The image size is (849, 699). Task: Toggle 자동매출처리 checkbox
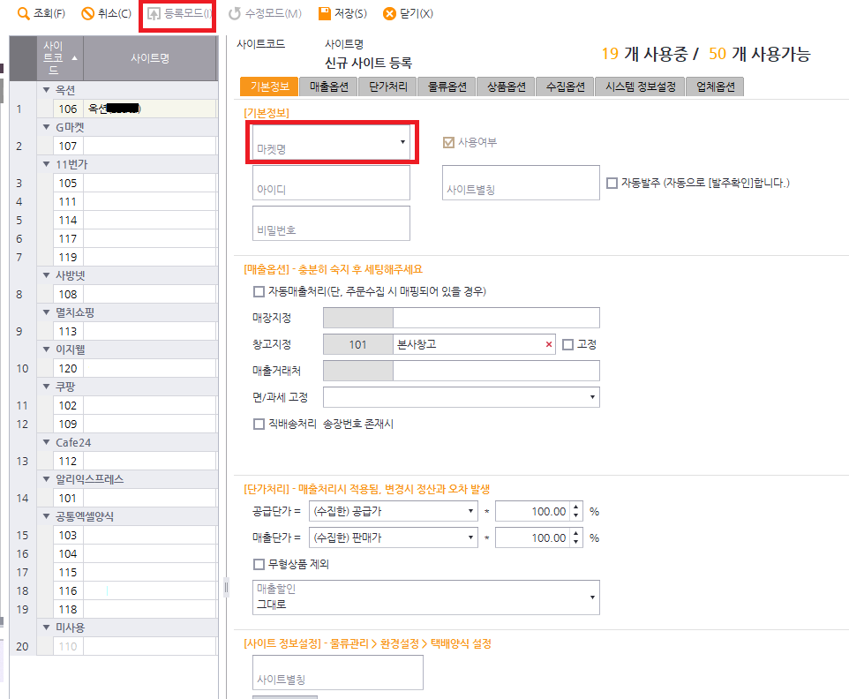coord(259,292)
